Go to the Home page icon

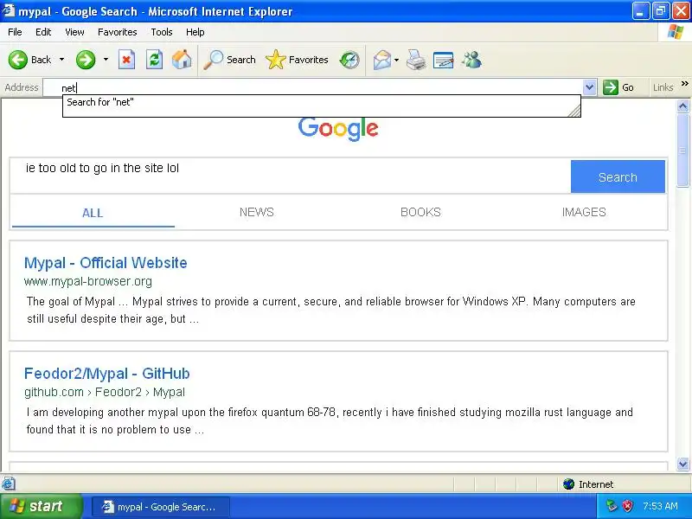coord(182,60)
